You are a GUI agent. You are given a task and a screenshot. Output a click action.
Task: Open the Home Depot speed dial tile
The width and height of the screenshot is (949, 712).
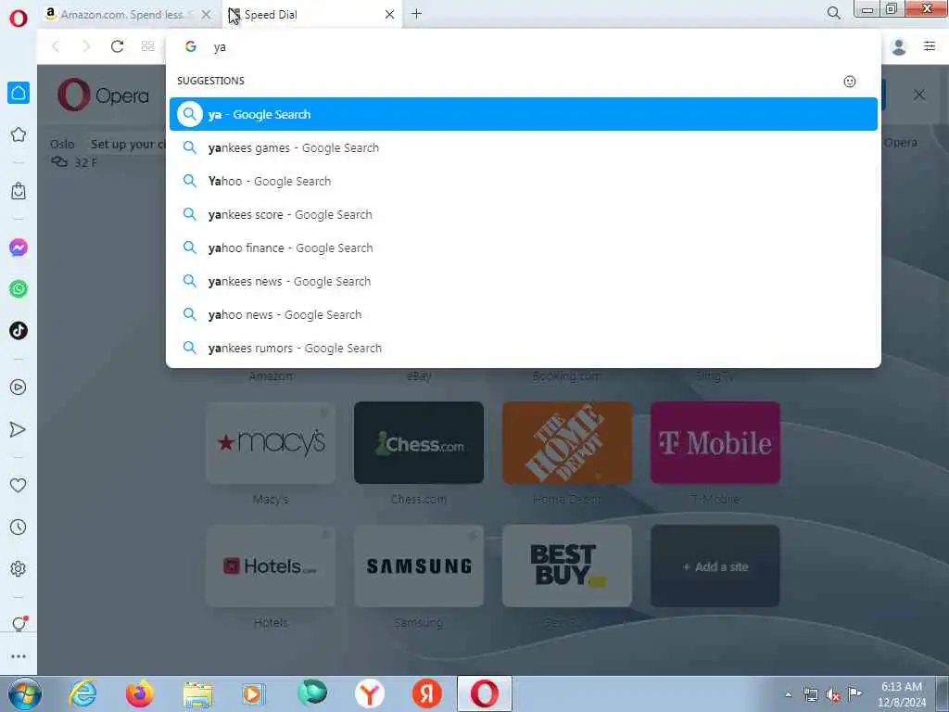(567, 442)
